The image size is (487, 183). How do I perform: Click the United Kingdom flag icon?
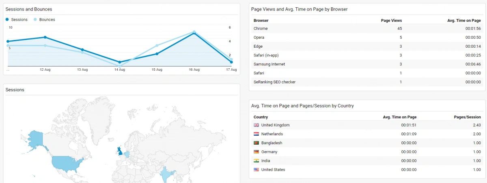256,125
